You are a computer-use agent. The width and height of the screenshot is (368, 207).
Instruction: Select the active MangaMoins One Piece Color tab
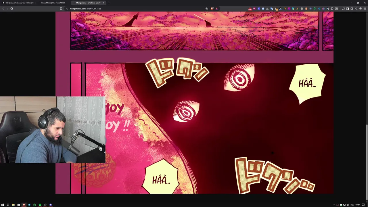88,3
